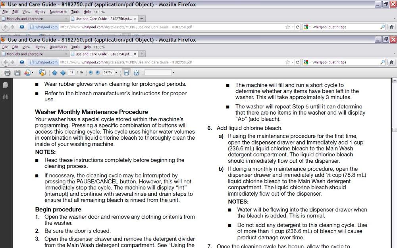The image size is (397, 248).
Task: Open the collaborate icon in the PDF toolbar
Action: [42, 73]
